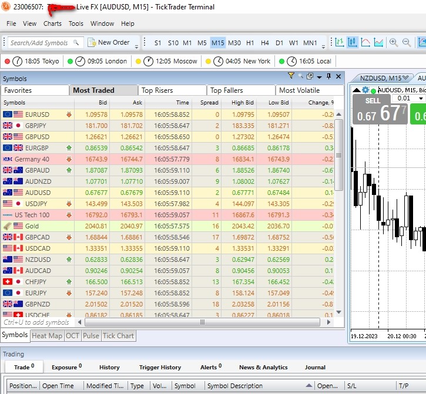The width and height of the screenshot is (426, 394).
Task: Sort the list by Spread column header
Action: (209, 103)
